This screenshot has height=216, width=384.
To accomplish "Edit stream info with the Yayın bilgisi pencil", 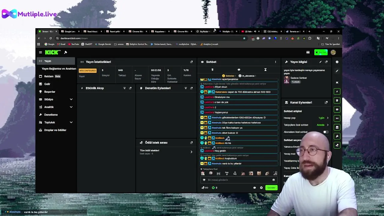I will tap(320, 62).
